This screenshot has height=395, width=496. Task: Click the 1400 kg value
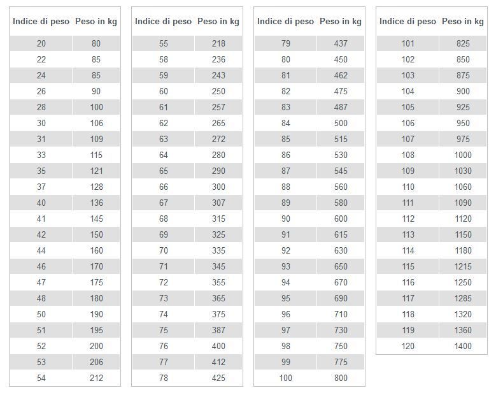click(x=463, y=346)
